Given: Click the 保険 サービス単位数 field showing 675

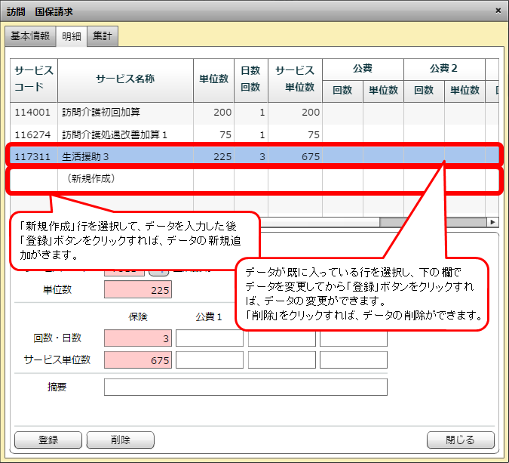Looking at the screenshot, I should (x=138, y=360).
